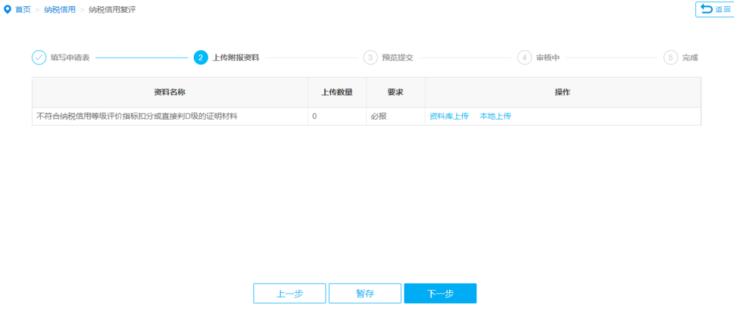Select the 填写申请表 step label

[x=70, y=58]
